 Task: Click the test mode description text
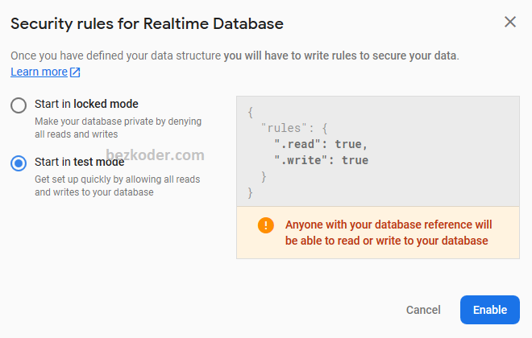117,185
